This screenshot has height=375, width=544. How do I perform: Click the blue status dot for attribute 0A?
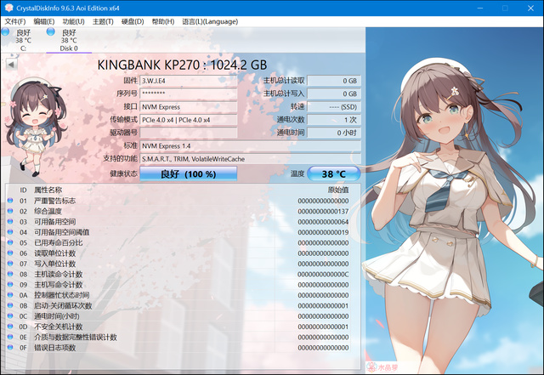(x=10, y=295)
